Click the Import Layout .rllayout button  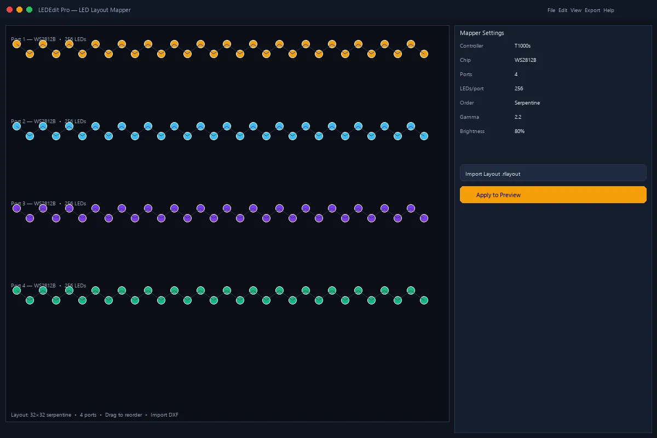tap(553, 173)
